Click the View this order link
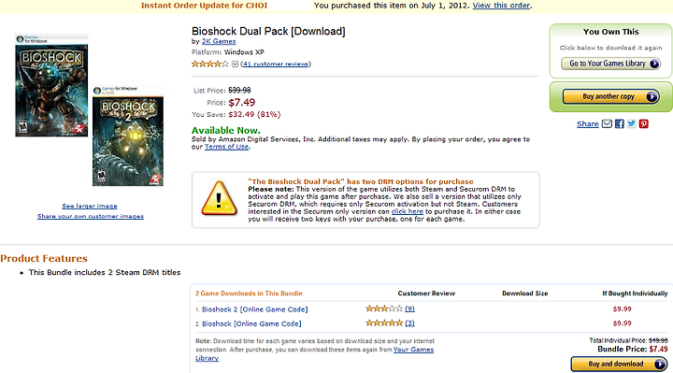Viewport: 673px width, 373px height. pyautogui.click(x=501, y=6)
